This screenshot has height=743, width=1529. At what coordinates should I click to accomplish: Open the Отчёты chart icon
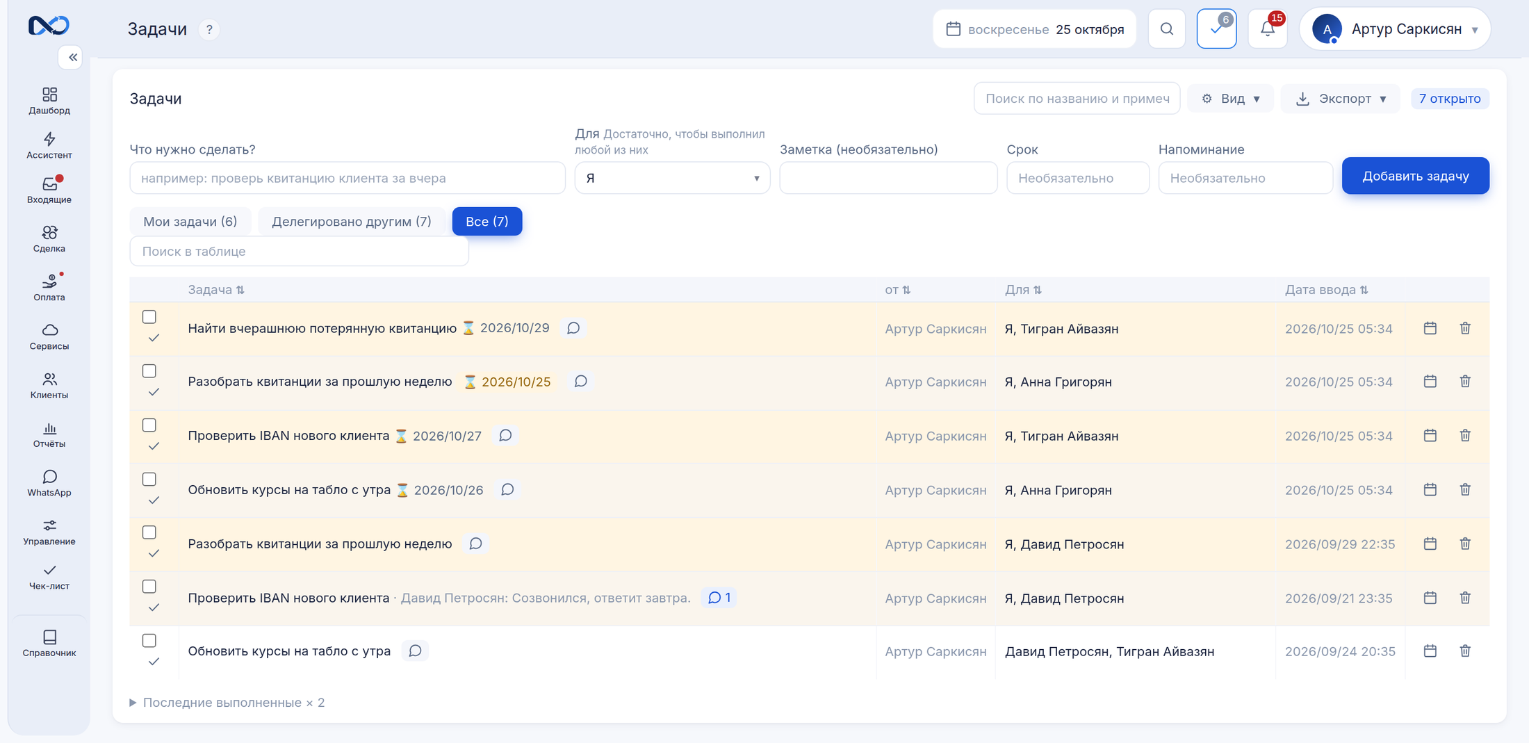(x=49, y=434)
